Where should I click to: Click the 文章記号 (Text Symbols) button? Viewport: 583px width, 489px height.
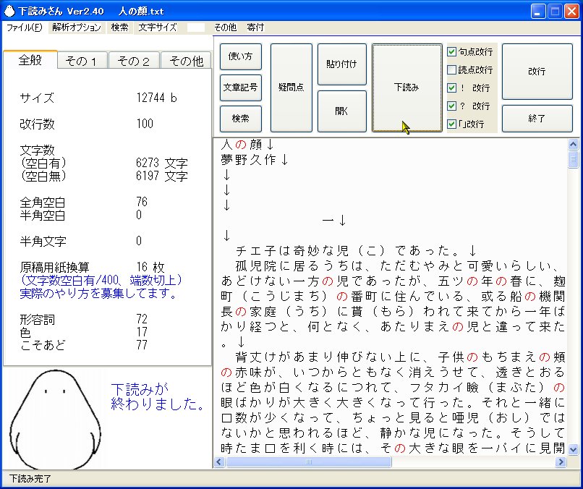(239, 88)
